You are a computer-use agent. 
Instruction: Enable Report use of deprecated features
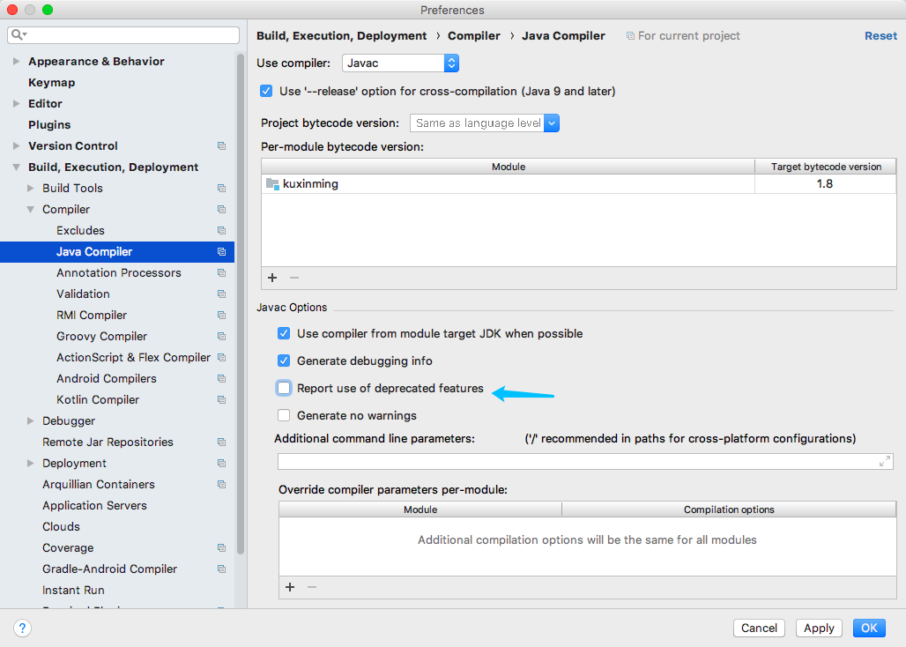[x=284, y=388]
